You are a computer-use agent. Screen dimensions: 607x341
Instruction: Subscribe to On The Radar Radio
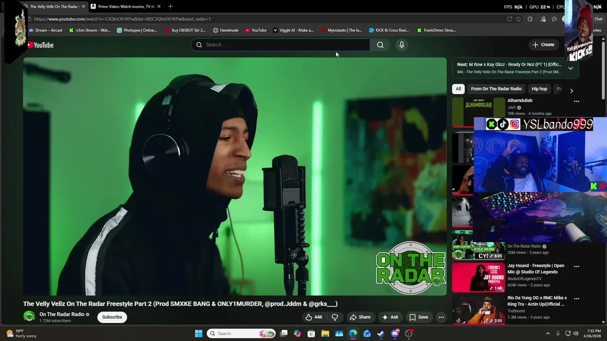112,317
